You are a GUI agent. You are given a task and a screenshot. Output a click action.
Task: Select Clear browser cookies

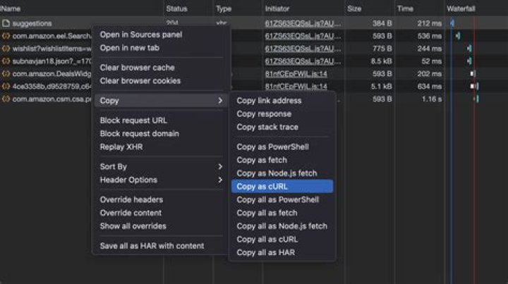tap(140, 81)
